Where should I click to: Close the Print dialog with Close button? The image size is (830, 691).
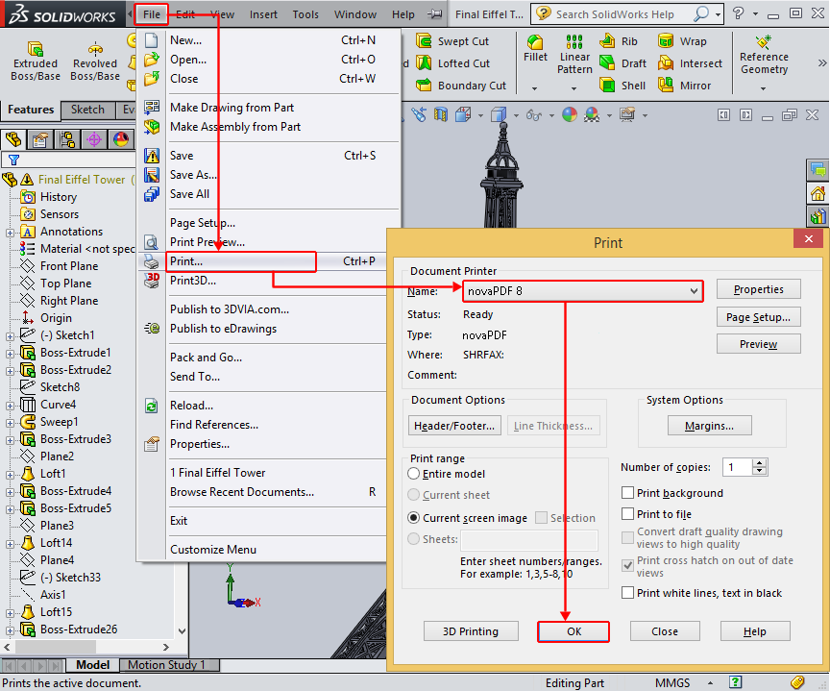tap(665, 631)
